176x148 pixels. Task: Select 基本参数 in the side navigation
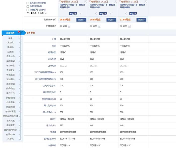point(10,33)
